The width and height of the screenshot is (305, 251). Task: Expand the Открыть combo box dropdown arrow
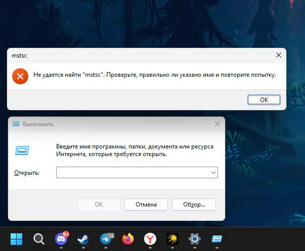213,173
